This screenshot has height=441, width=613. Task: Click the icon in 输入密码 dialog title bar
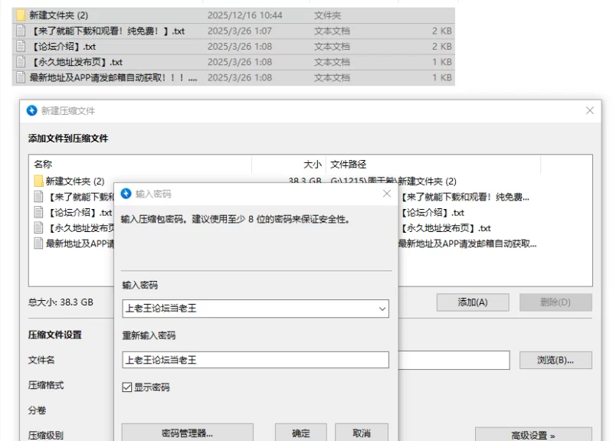[x=126, y=194]
